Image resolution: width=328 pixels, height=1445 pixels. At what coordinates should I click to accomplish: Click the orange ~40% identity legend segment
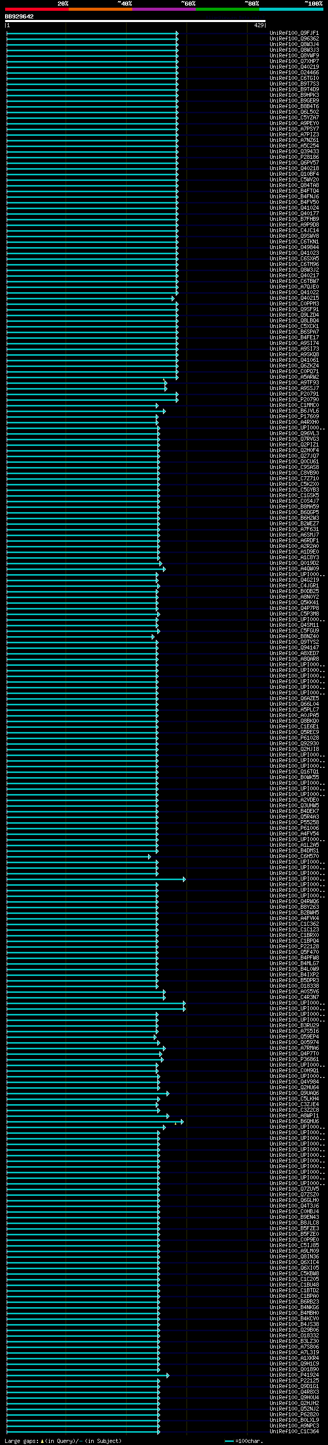point(100,10)
